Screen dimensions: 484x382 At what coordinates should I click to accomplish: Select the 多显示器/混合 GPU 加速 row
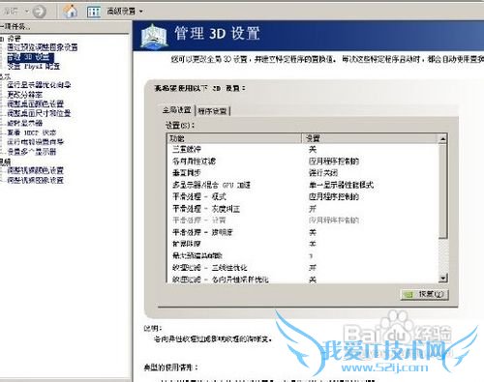point(303,185)
